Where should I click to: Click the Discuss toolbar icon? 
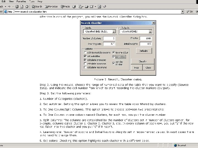[x=99, y=7]
